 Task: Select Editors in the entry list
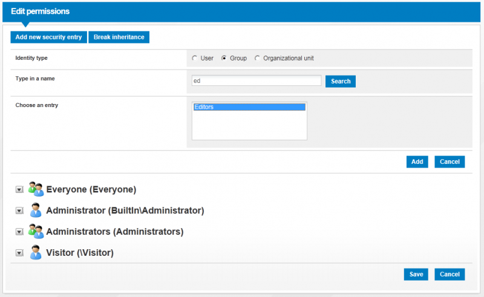coord(249,107)
